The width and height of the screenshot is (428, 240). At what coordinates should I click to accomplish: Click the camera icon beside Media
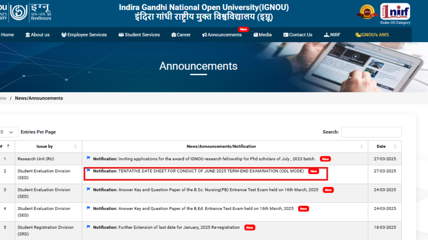[x=256, y=35]
